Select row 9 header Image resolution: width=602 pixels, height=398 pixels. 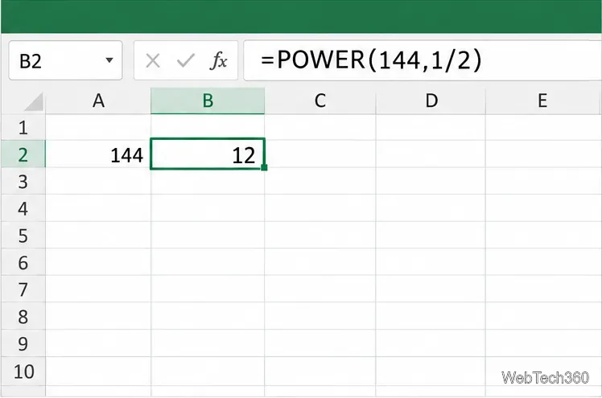pos(23,343)
